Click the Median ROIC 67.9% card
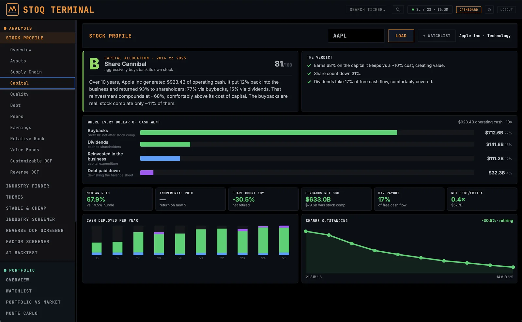 [117, 199]
